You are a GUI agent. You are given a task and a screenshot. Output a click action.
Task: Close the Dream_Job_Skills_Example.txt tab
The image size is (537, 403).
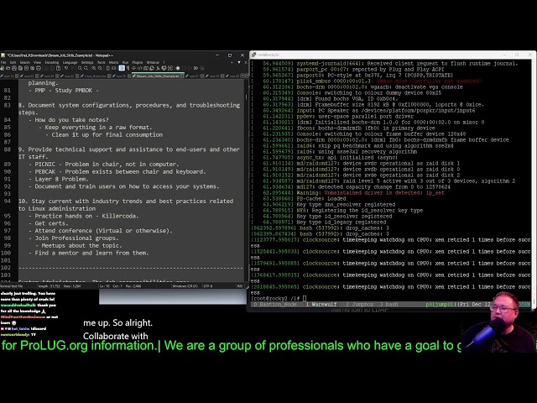coord(182,76)
